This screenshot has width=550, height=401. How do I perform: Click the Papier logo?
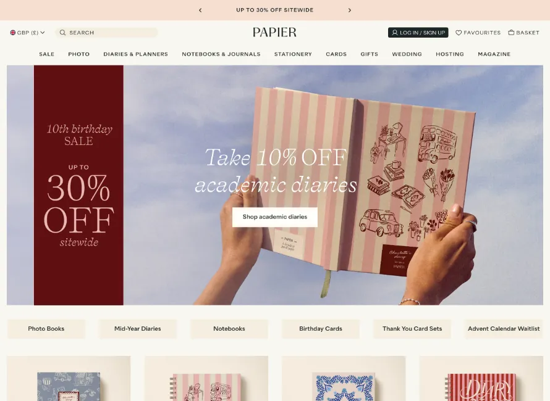(x=274, y=32)
